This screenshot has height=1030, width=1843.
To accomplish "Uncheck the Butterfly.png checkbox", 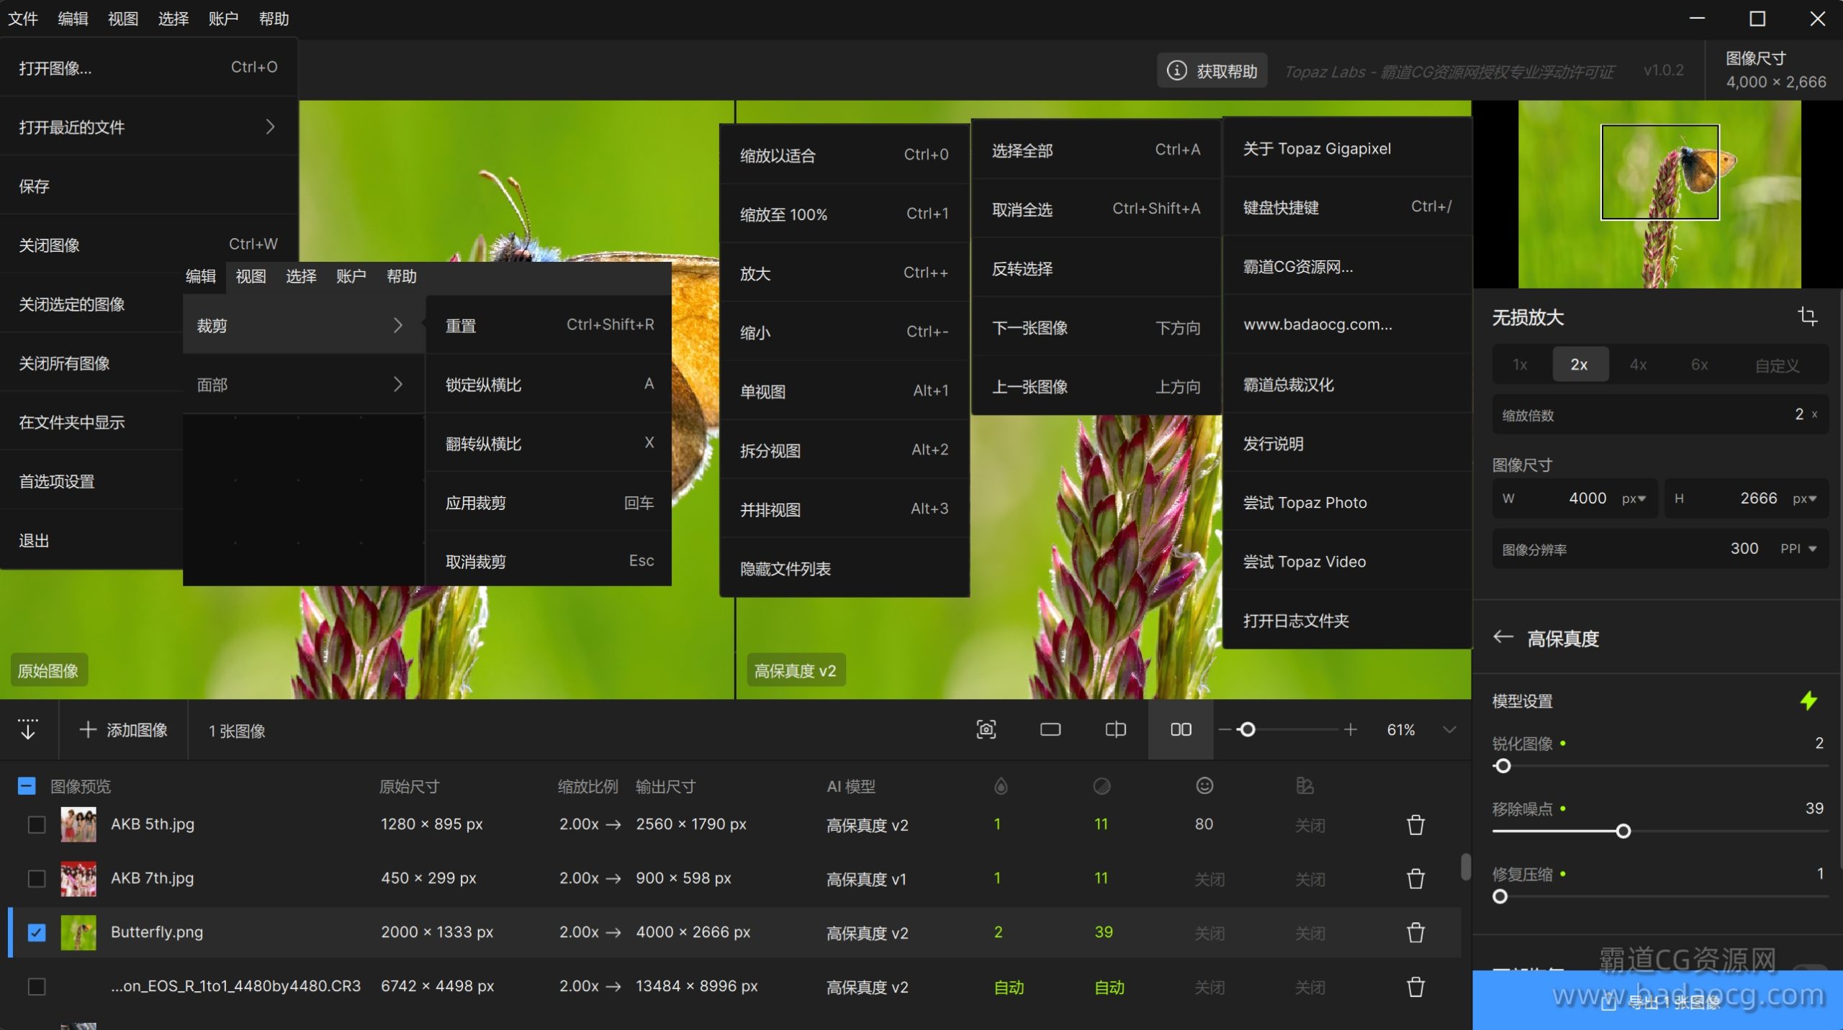I will [37, 933].
